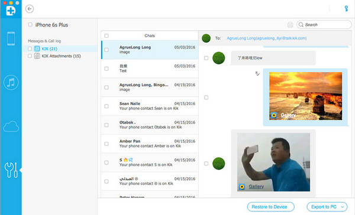
Task: Select the KIK (21) category
Action: pyautogui.click(x=49, y=48)
